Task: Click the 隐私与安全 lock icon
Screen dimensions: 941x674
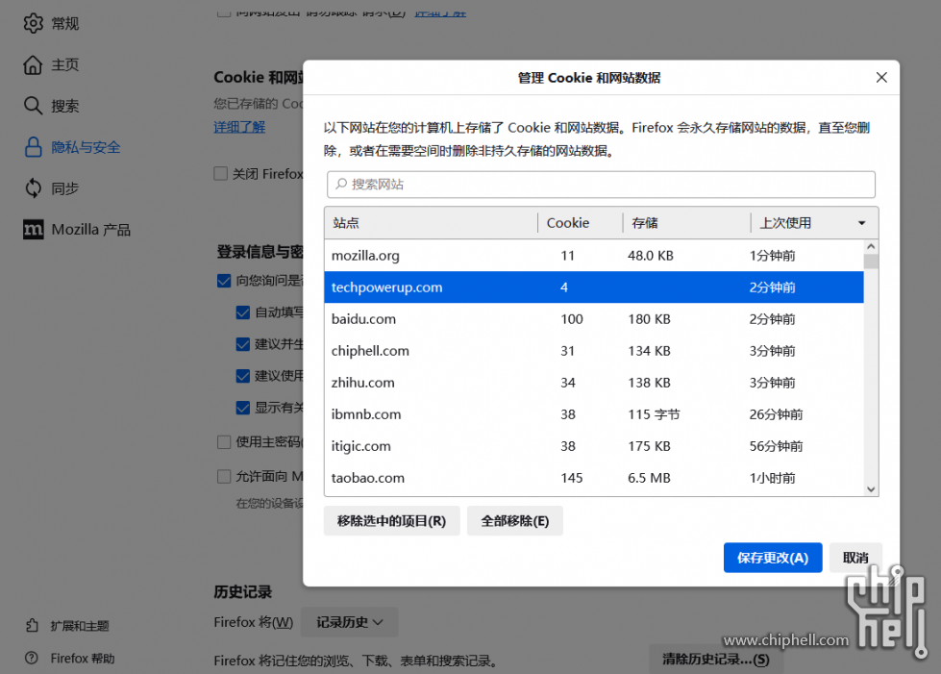Action: [33, 147]
